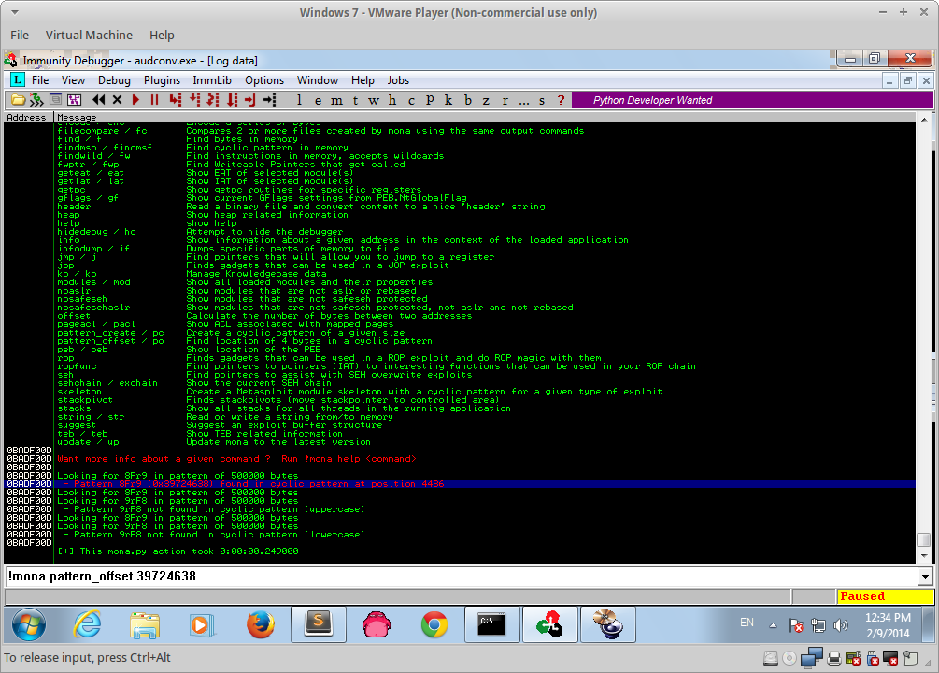Select 'Want more info about a given command' line
Screen dimensions: 939x673
click(x=236, y=458)
